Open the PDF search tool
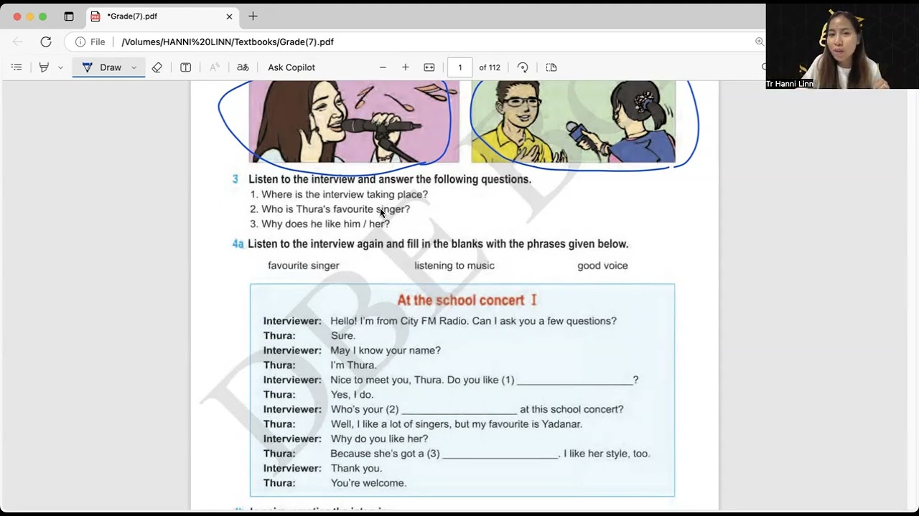 pyautogui.click(x=764, y=67)
